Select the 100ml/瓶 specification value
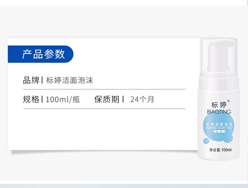This screenshot has width=248, height=188. pyautogui.click(x=63, y=99)
